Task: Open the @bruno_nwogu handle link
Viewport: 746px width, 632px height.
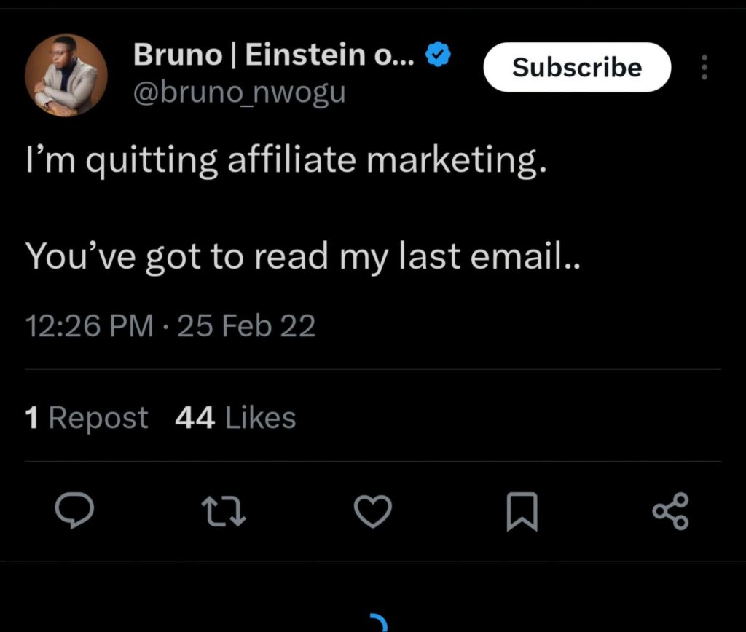Action: 240,92
